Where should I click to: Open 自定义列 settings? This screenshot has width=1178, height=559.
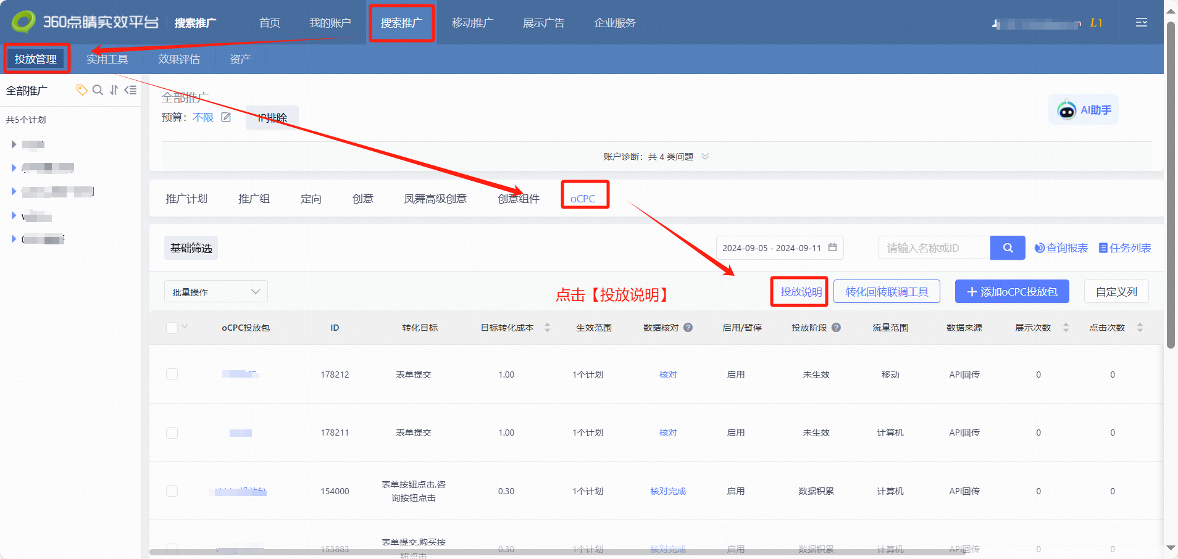(x=1116, y=292)
